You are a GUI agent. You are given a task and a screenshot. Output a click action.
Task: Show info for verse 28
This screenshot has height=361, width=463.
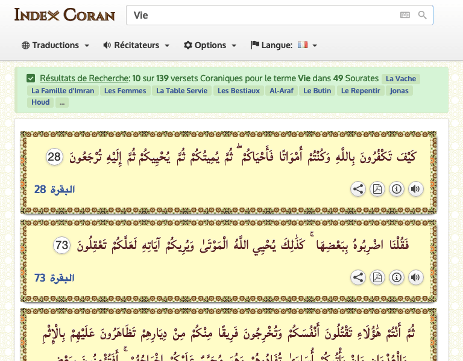pyautogui.click(x=397, y=189)
